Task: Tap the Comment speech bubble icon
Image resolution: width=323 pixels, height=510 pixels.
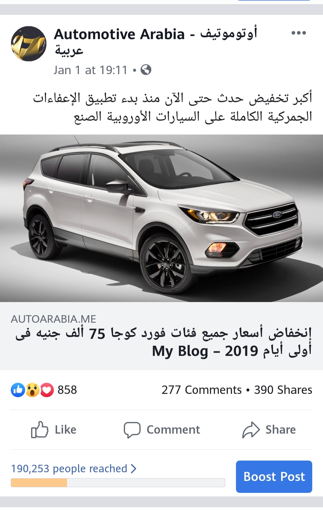Action: [132, 430]
